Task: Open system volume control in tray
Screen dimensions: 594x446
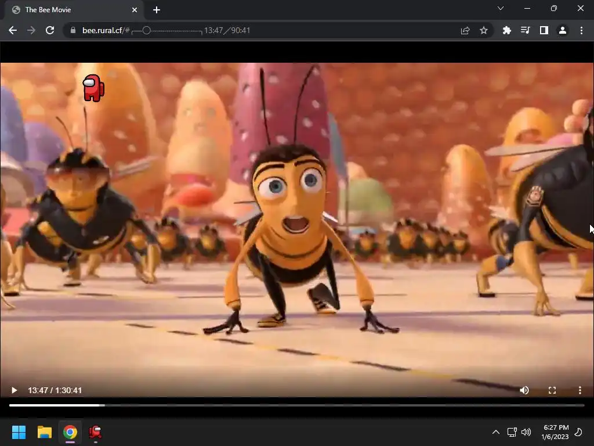Action: click(526, 432)
